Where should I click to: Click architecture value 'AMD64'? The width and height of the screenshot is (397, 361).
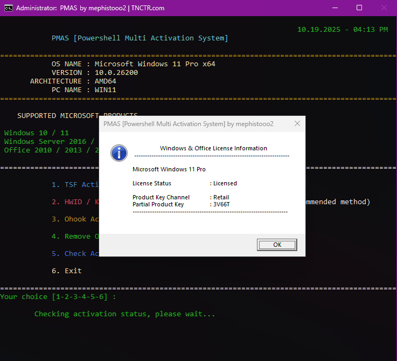(106, 81)
